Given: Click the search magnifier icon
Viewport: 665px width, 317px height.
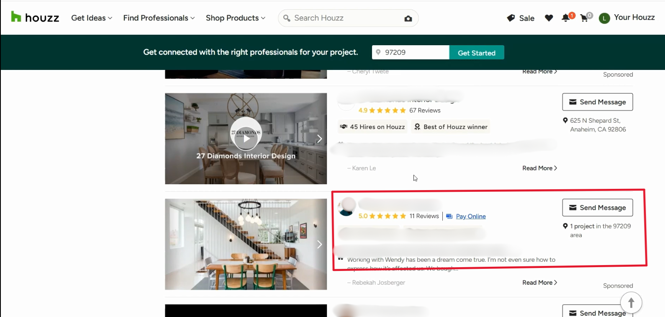Looking at the screenshot, I should pyautogui.click(x=287, y=18).
